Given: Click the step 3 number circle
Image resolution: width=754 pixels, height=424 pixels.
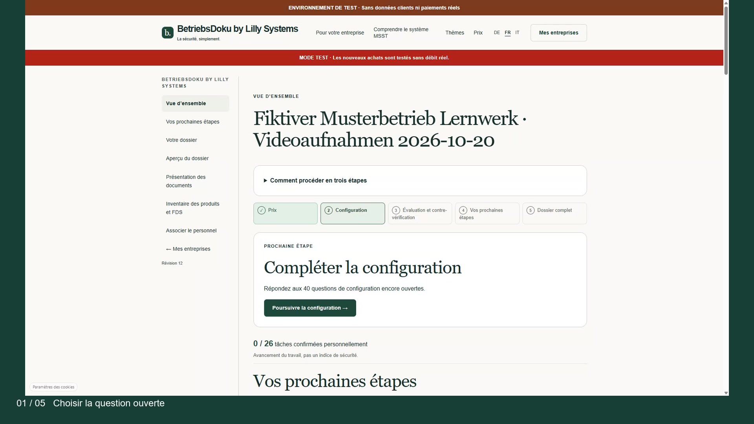Looking at the screenshot, I should tap(396, 210).
